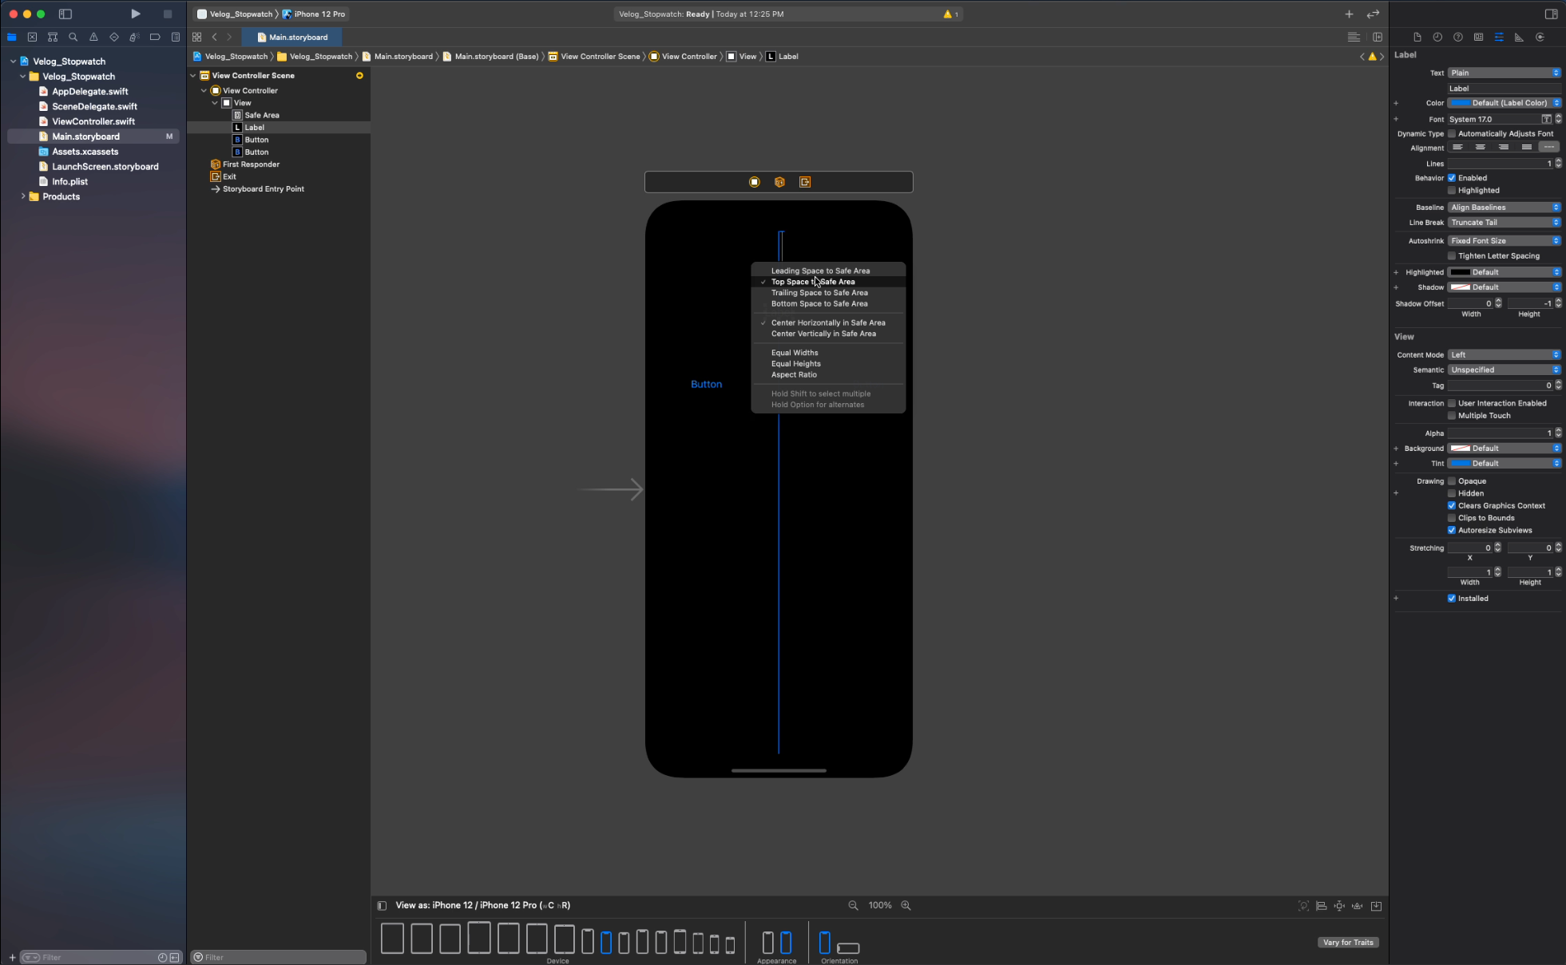Screen dimensions: 1566x965
Task: Open the Size inspector ruler icon
Action: [1519, 37]
